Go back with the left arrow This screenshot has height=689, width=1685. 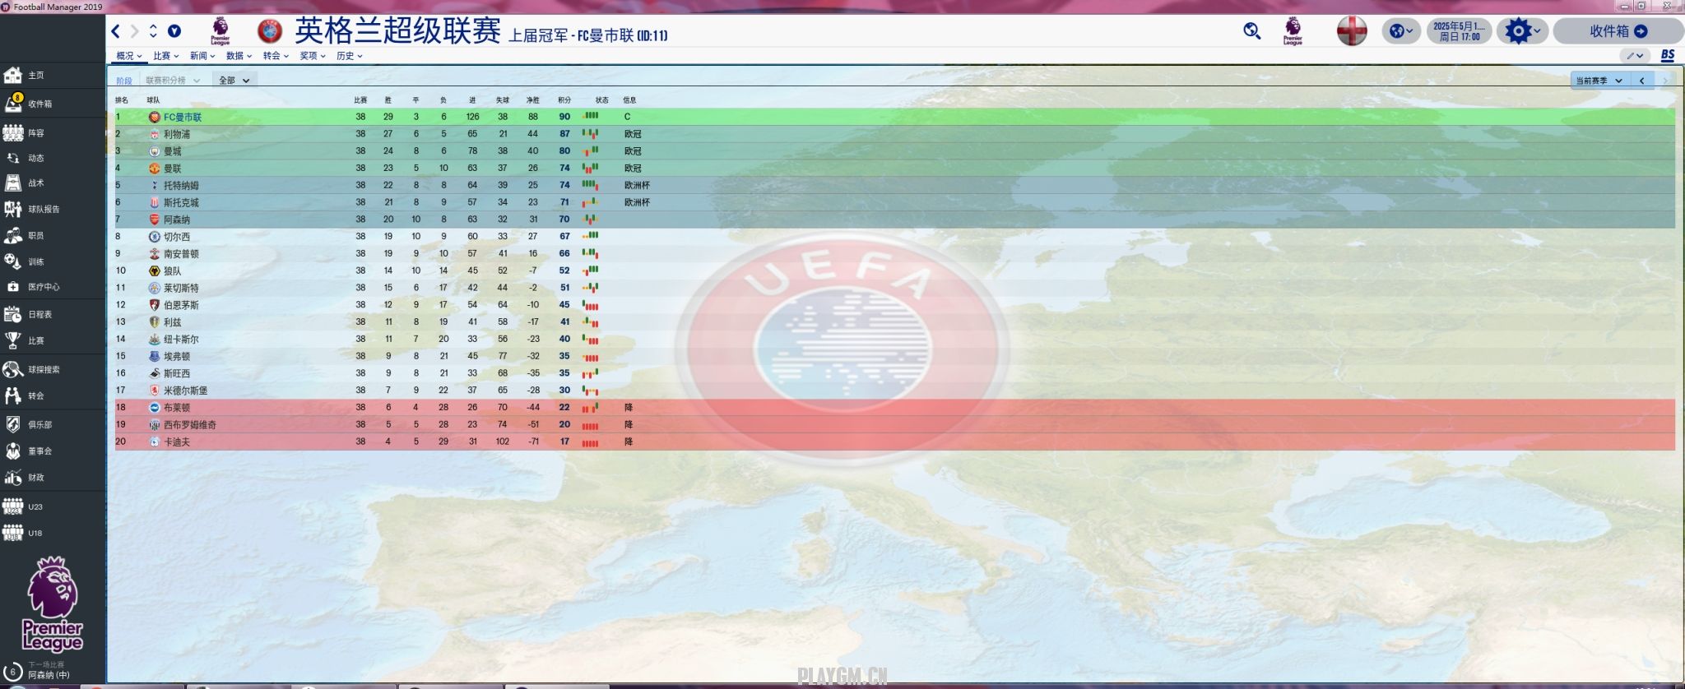116,31
